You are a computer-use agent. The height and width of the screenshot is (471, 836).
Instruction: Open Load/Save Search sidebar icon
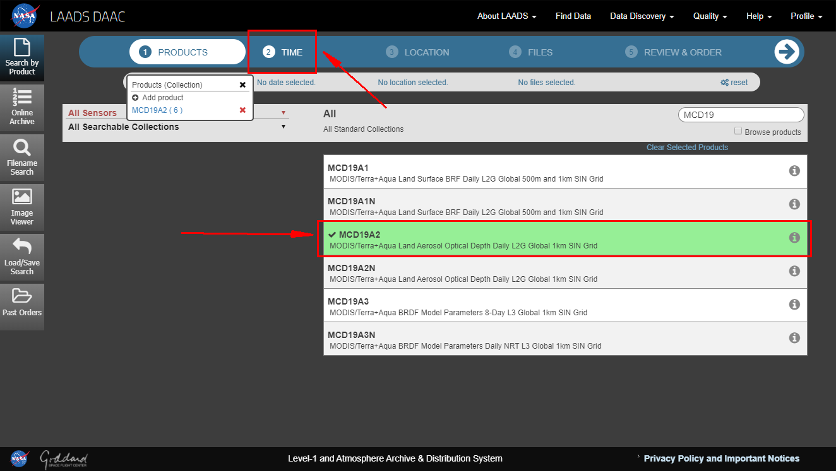(22, 257)
